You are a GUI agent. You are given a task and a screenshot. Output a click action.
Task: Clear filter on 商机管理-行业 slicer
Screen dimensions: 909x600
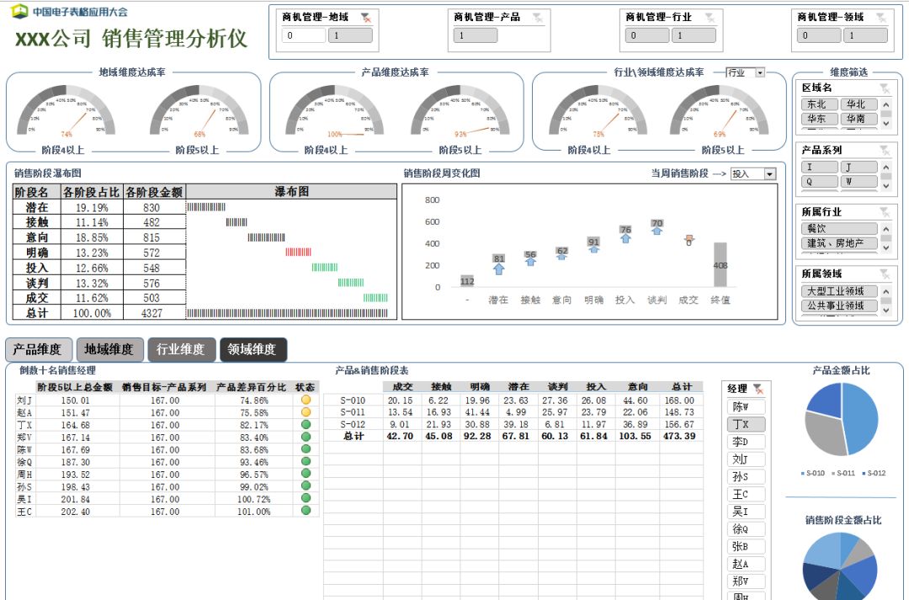tap(710, 18)
